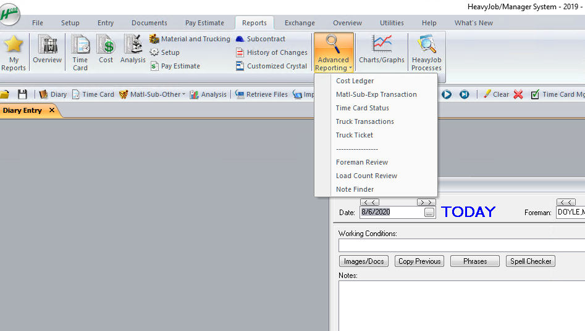Switch to the Overview tab
The width and height of the screenshot is (585, 331).
(347, 23)
